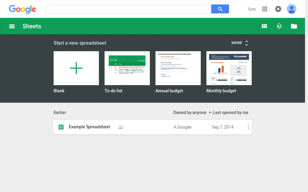
Task: Click the A Googler owner text
Action: 183,127
